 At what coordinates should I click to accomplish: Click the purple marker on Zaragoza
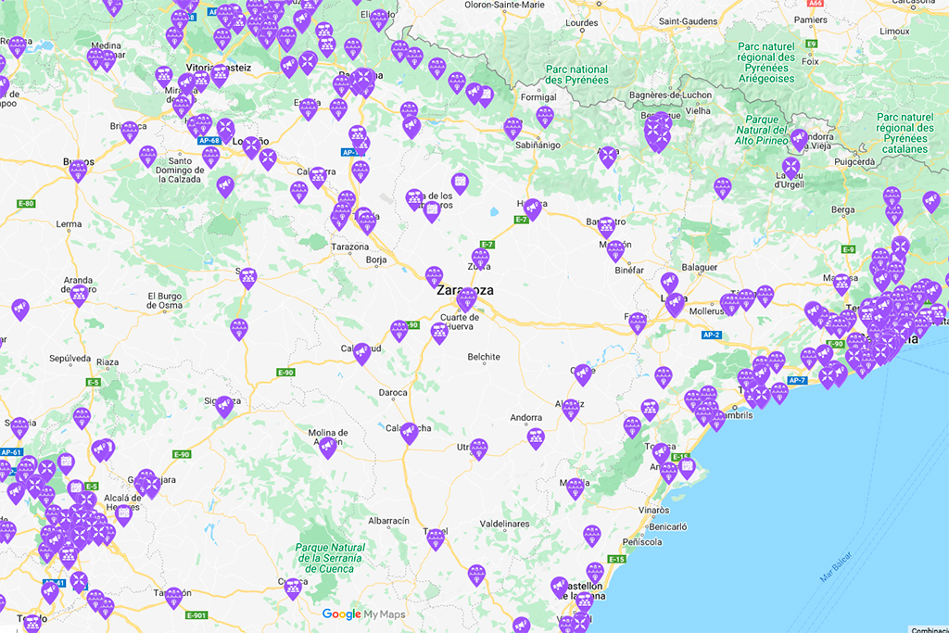[x=467, y=299]
